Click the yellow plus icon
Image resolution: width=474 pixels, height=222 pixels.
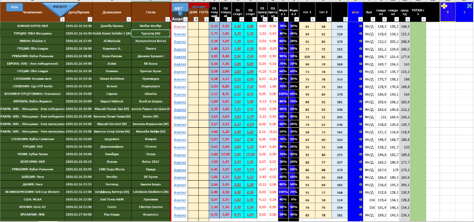444,6
